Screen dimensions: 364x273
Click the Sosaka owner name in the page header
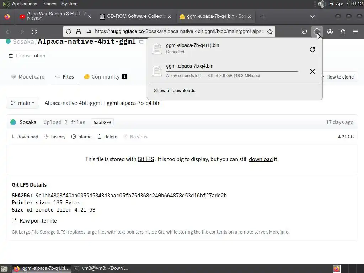pyautogui.click(x=23, y=42)
